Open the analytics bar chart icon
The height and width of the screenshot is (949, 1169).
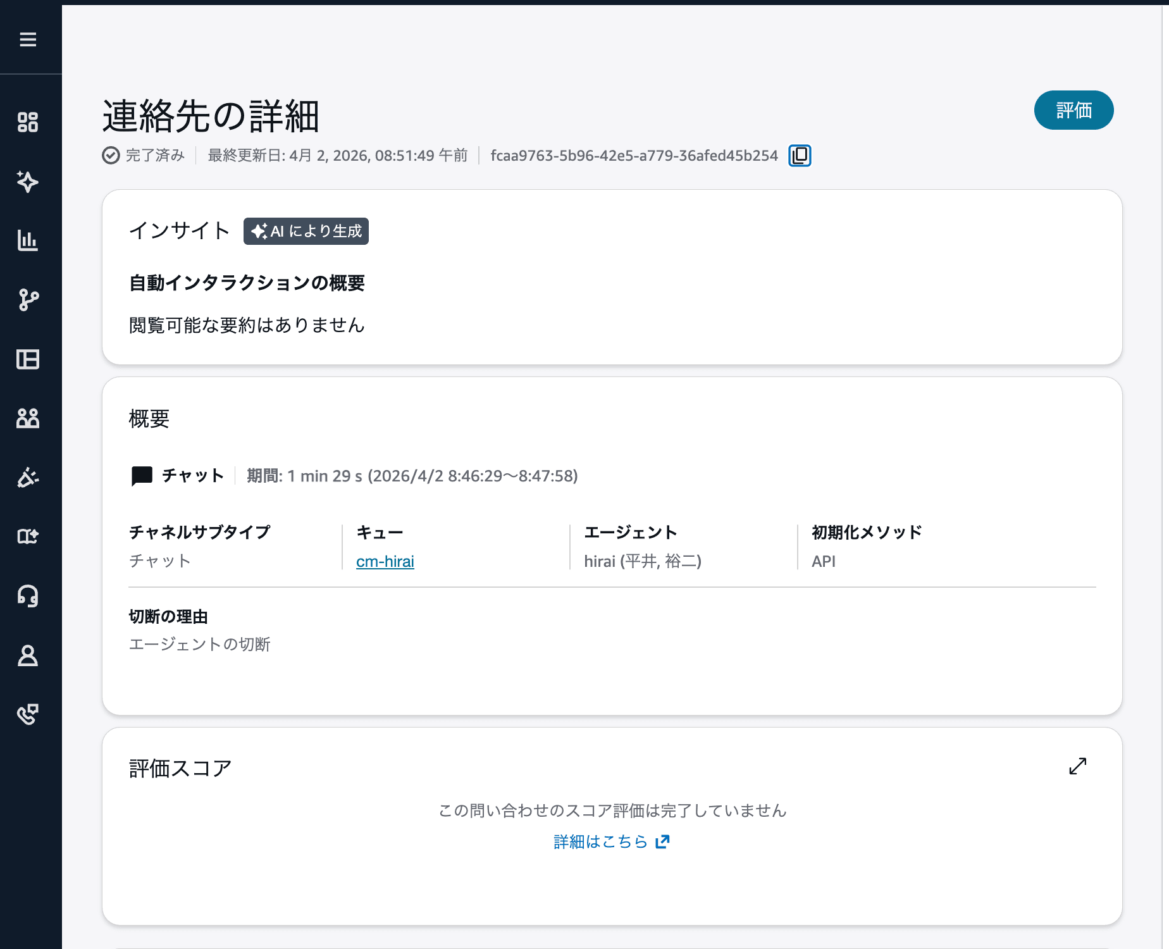(x=28, y=241)
